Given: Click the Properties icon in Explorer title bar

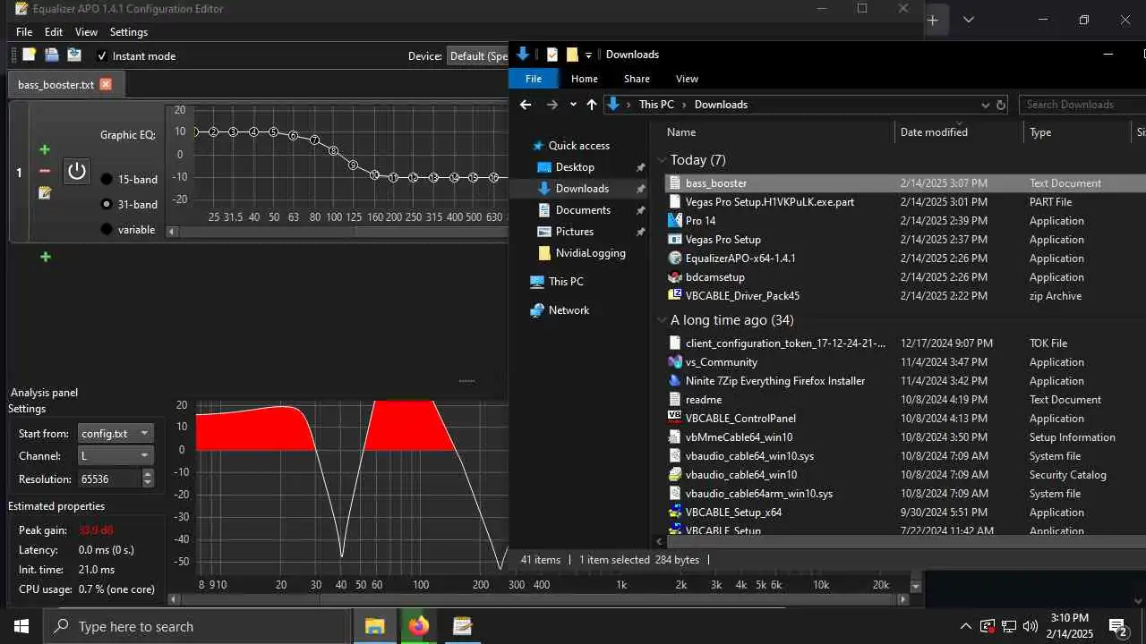Looking at the screenshot, I should tap(552, 55).
